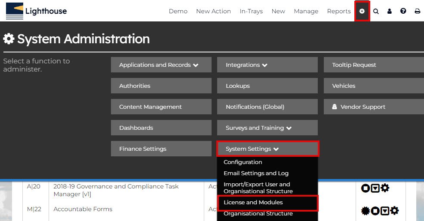Image resolution: width=424 pixels, height=221 pixels.
Task: Open the user profile icon
Action: pos(390,11)
